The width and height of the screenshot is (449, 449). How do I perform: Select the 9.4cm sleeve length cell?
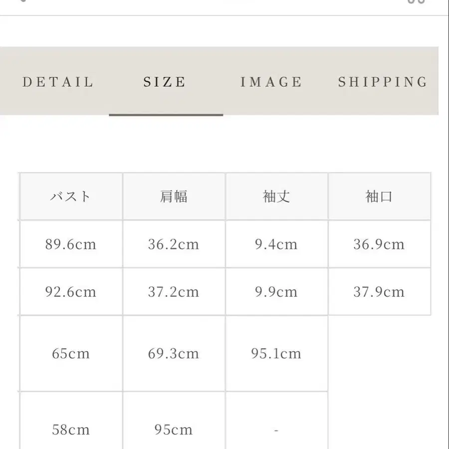click(277, 244)
